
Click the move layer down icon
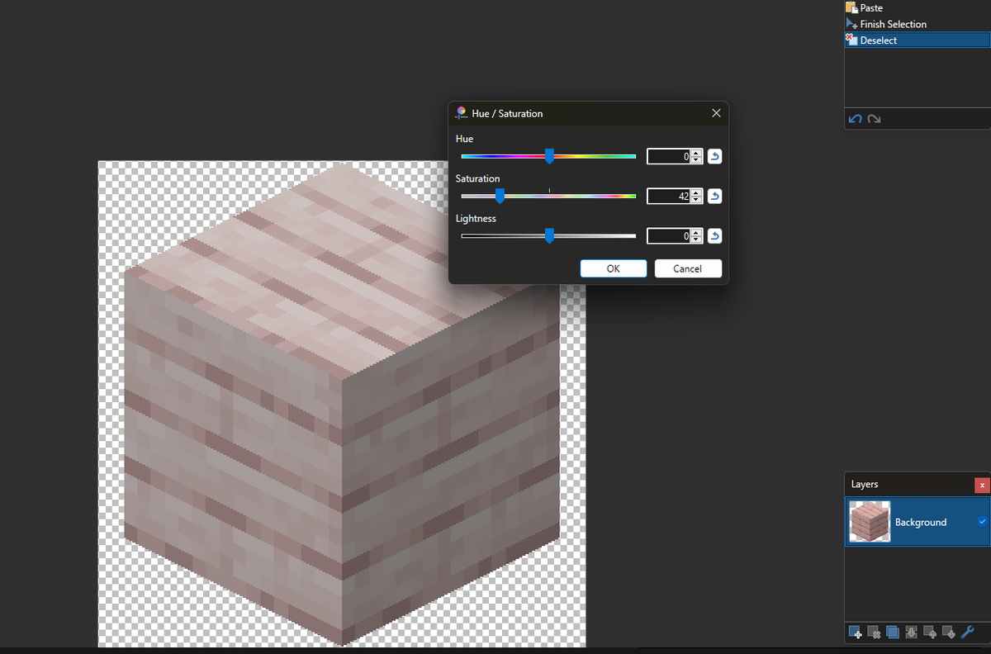[948, 633]
